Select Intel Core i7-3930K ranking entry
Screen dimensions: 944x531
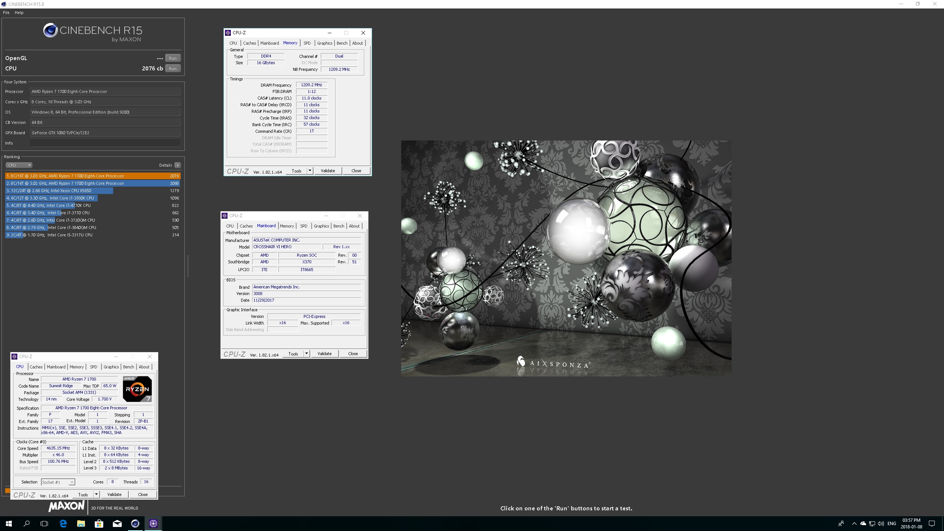pyautogui.click(x=93, y=198)
